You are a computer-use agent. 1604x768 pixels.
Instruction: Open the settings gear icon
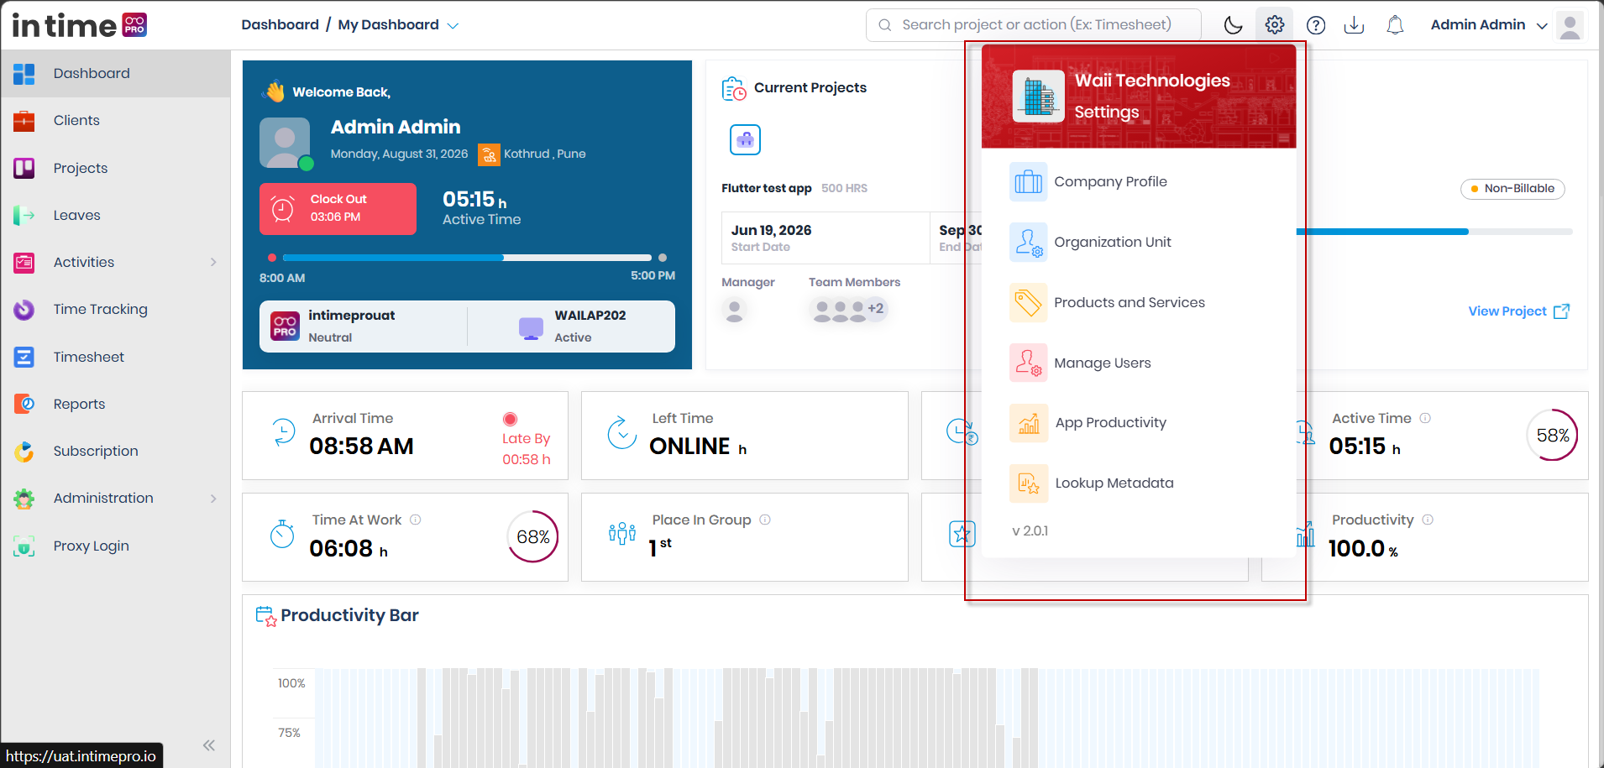(x=1275, y=25)
